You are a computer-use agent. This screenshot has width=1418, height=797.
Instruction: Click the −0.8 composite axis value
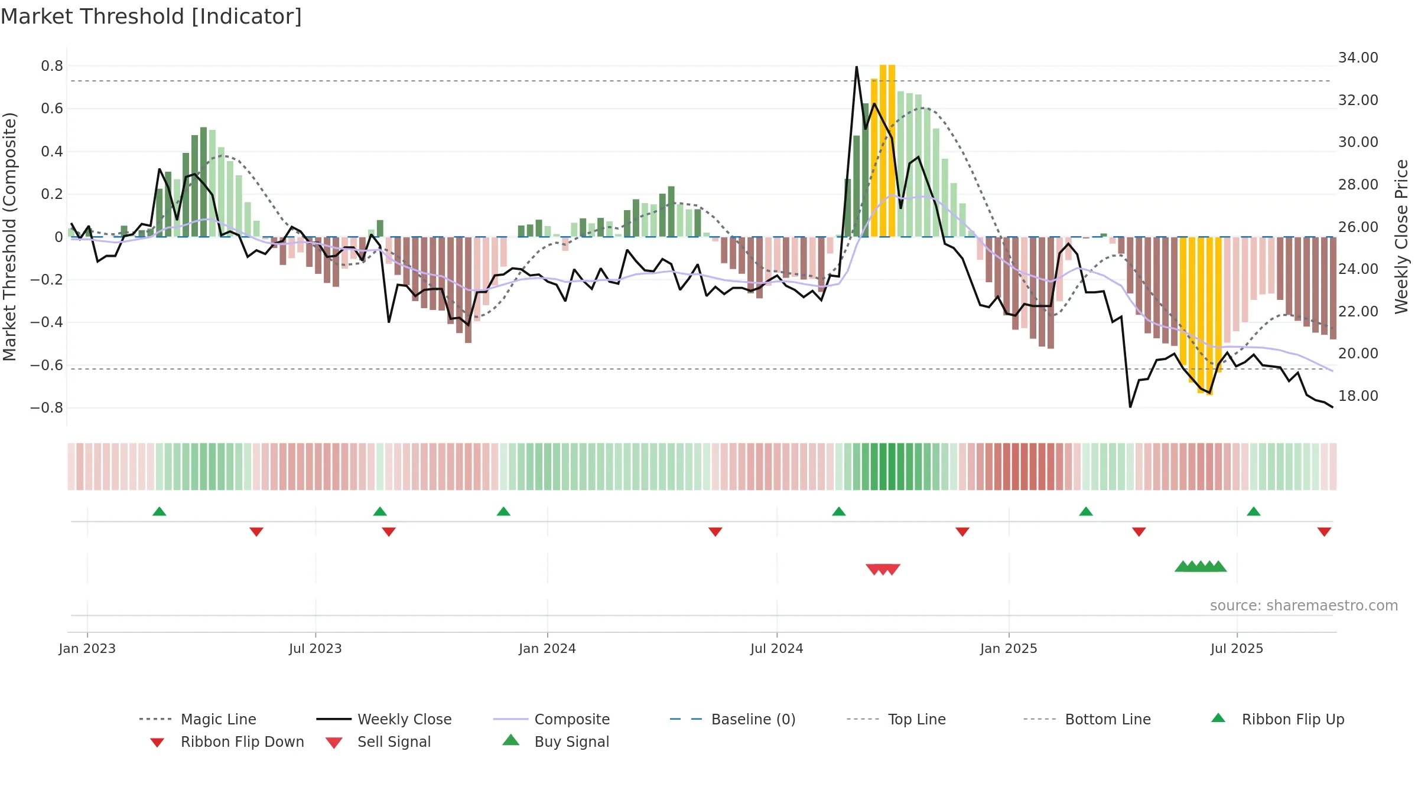[x=47, y=407]
